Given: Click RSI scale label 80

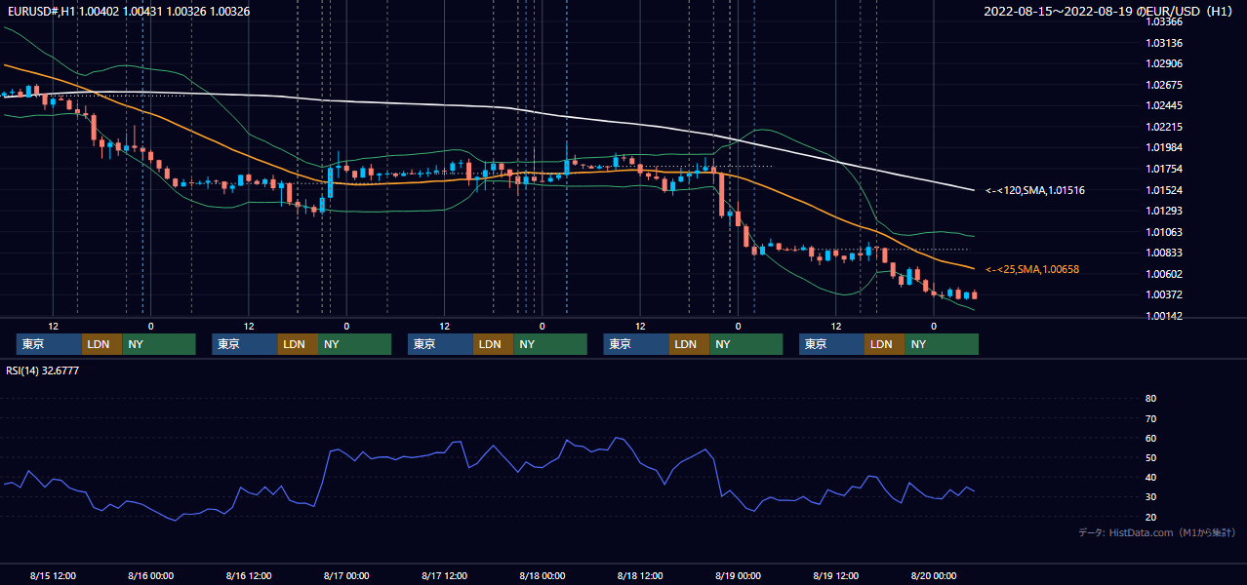Looking at the screenshot, I should 1151,399.
